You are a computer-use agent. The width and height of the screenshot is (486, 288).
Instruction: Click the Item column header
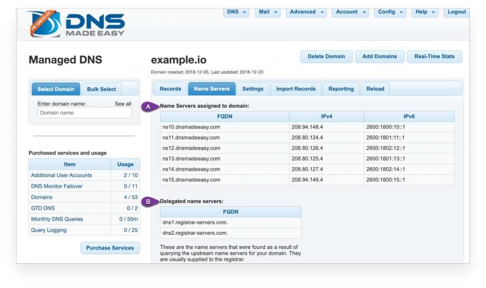click(x=70, y=164)
